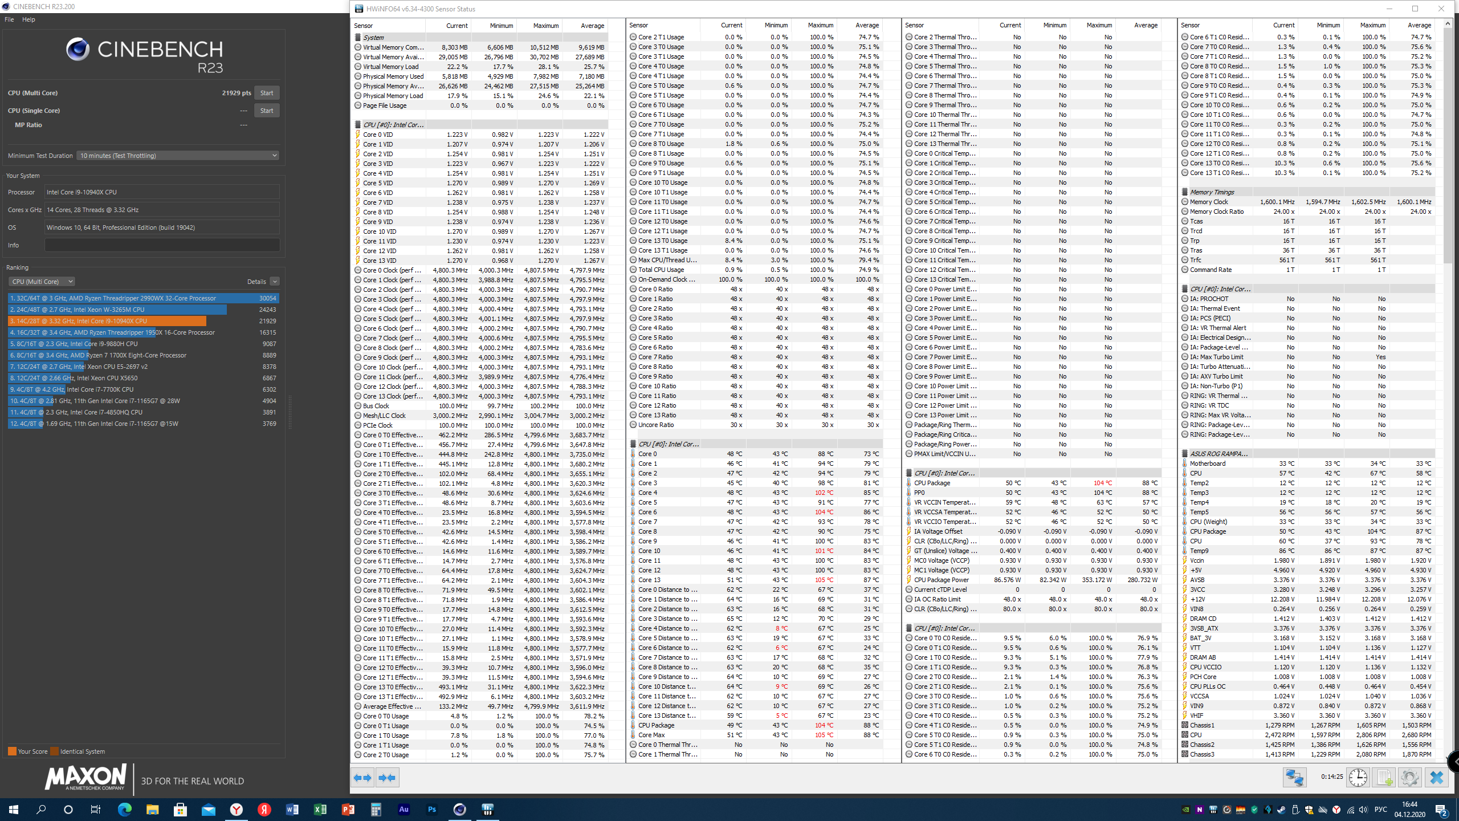Select Uncore Ratio sensor row
This screenshot has height=821, width=1459.
(x=756, y=425)
